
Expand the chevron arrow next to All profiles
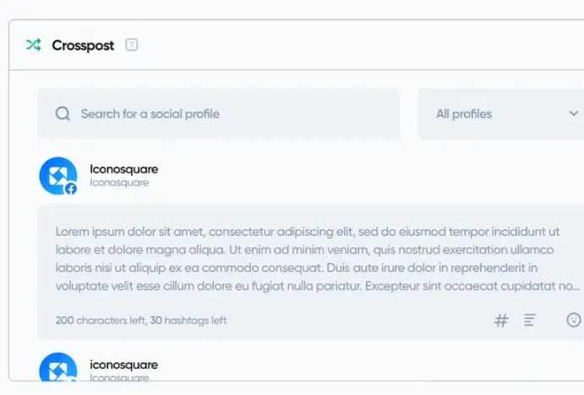click(x=574, y=113)
